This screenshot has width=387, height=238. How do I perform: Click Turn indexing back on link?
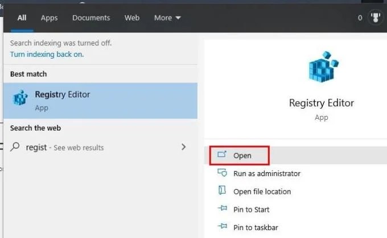47,54
